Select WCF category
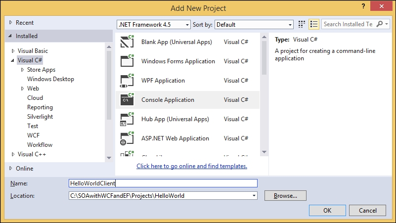The height and width of the screenshot is (223, 396). click(x=33, y=135)
